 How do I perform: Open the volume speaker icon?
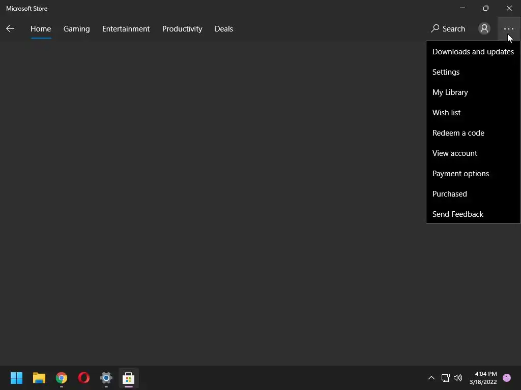(x=458, y=378)
